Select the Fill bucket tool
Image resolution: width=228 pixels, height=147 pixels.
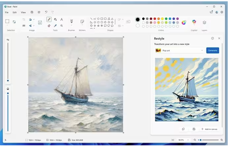[x=55, y=20]
